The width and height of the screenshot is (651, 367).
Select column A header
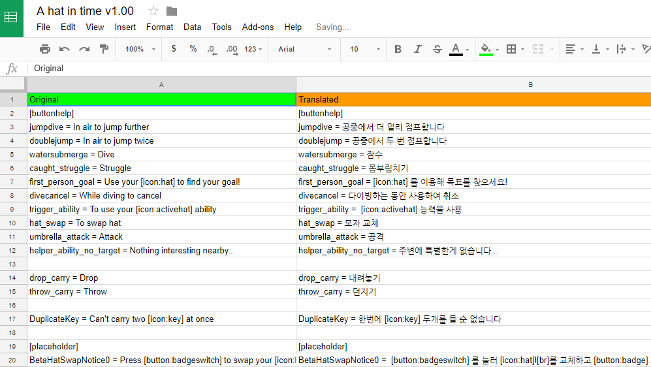point(161,85)
